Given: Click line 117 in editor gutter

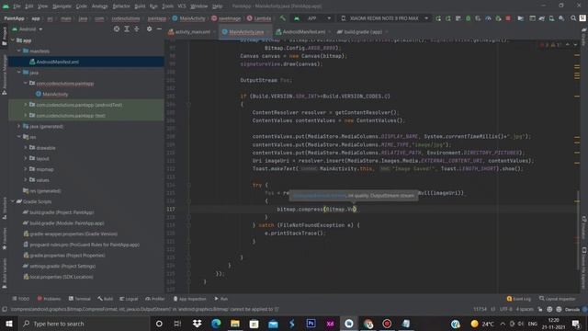Looking at the screenshot, I should (x=171, y=209).
